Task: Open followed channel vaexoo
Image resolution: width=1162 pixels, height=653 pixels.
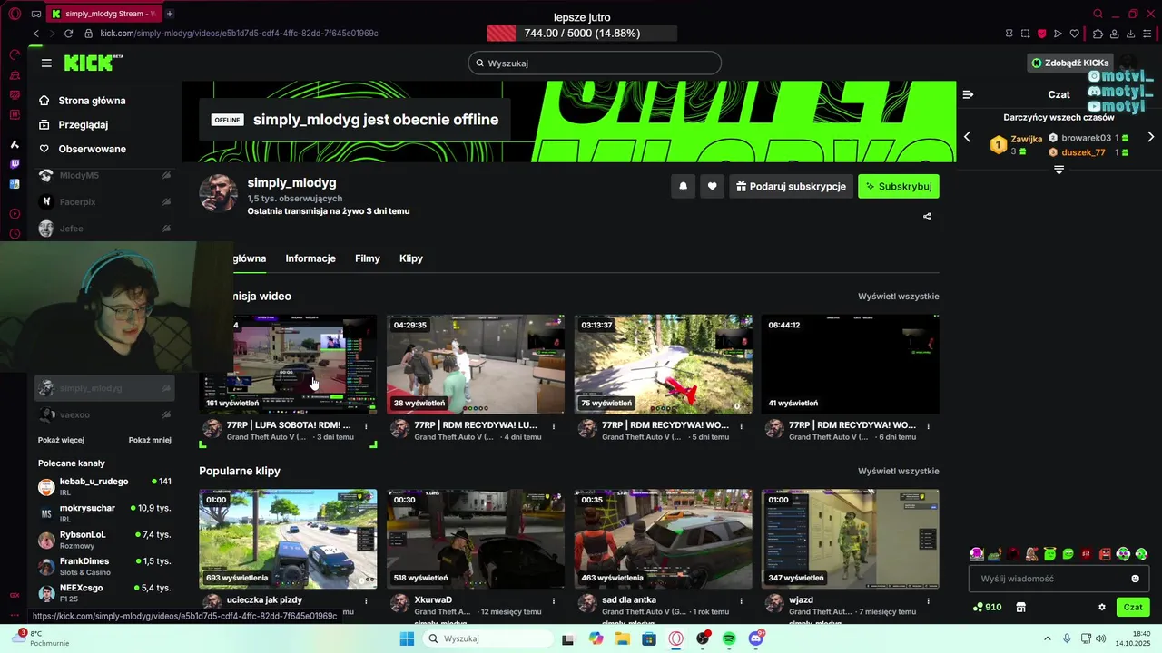Action: 104,414
